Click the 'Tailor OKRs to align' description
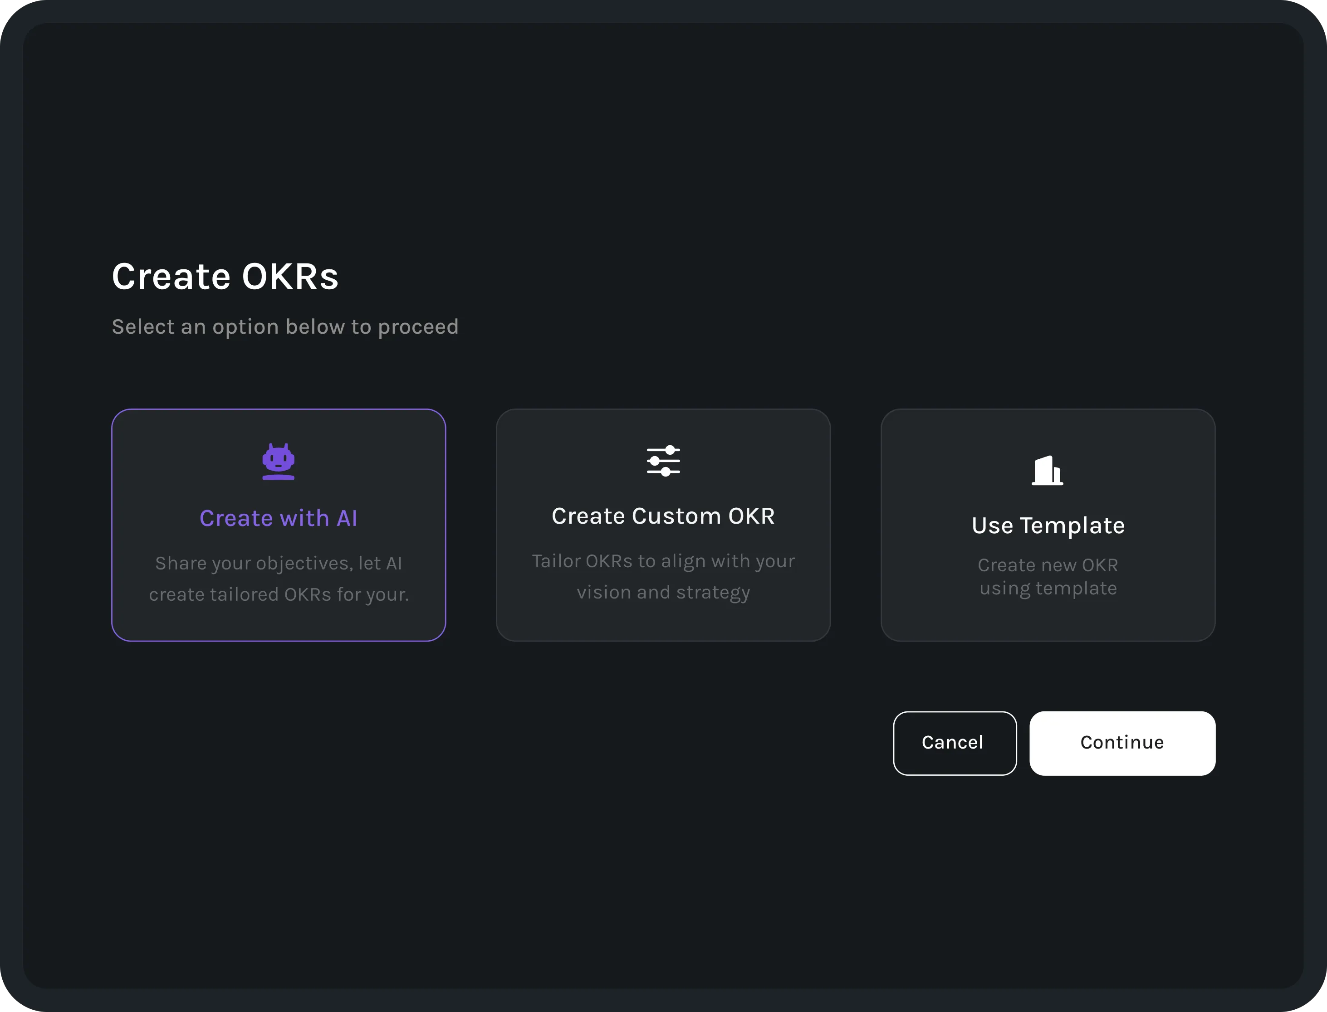This screenshot has height=1012, width=1327. point(663,561)
